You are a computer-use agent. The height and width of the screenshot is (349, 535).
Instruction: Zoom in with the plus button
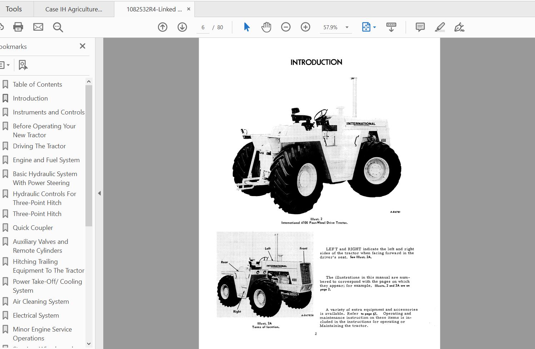click(306, 27)
